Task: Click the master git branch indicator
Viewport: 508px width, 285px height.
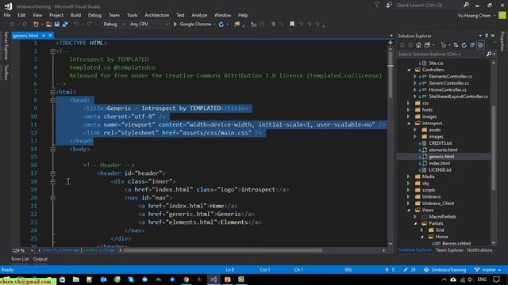Action: pos(487,270)
